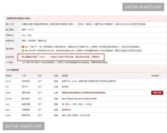Click the orange number 1 badge in 请求限制
Screen dimensions: 167x133
pos(23,47)
